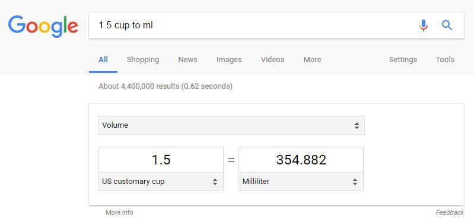Click the 354.882 result field
The image size is (474, 220).
pos(301,160)
